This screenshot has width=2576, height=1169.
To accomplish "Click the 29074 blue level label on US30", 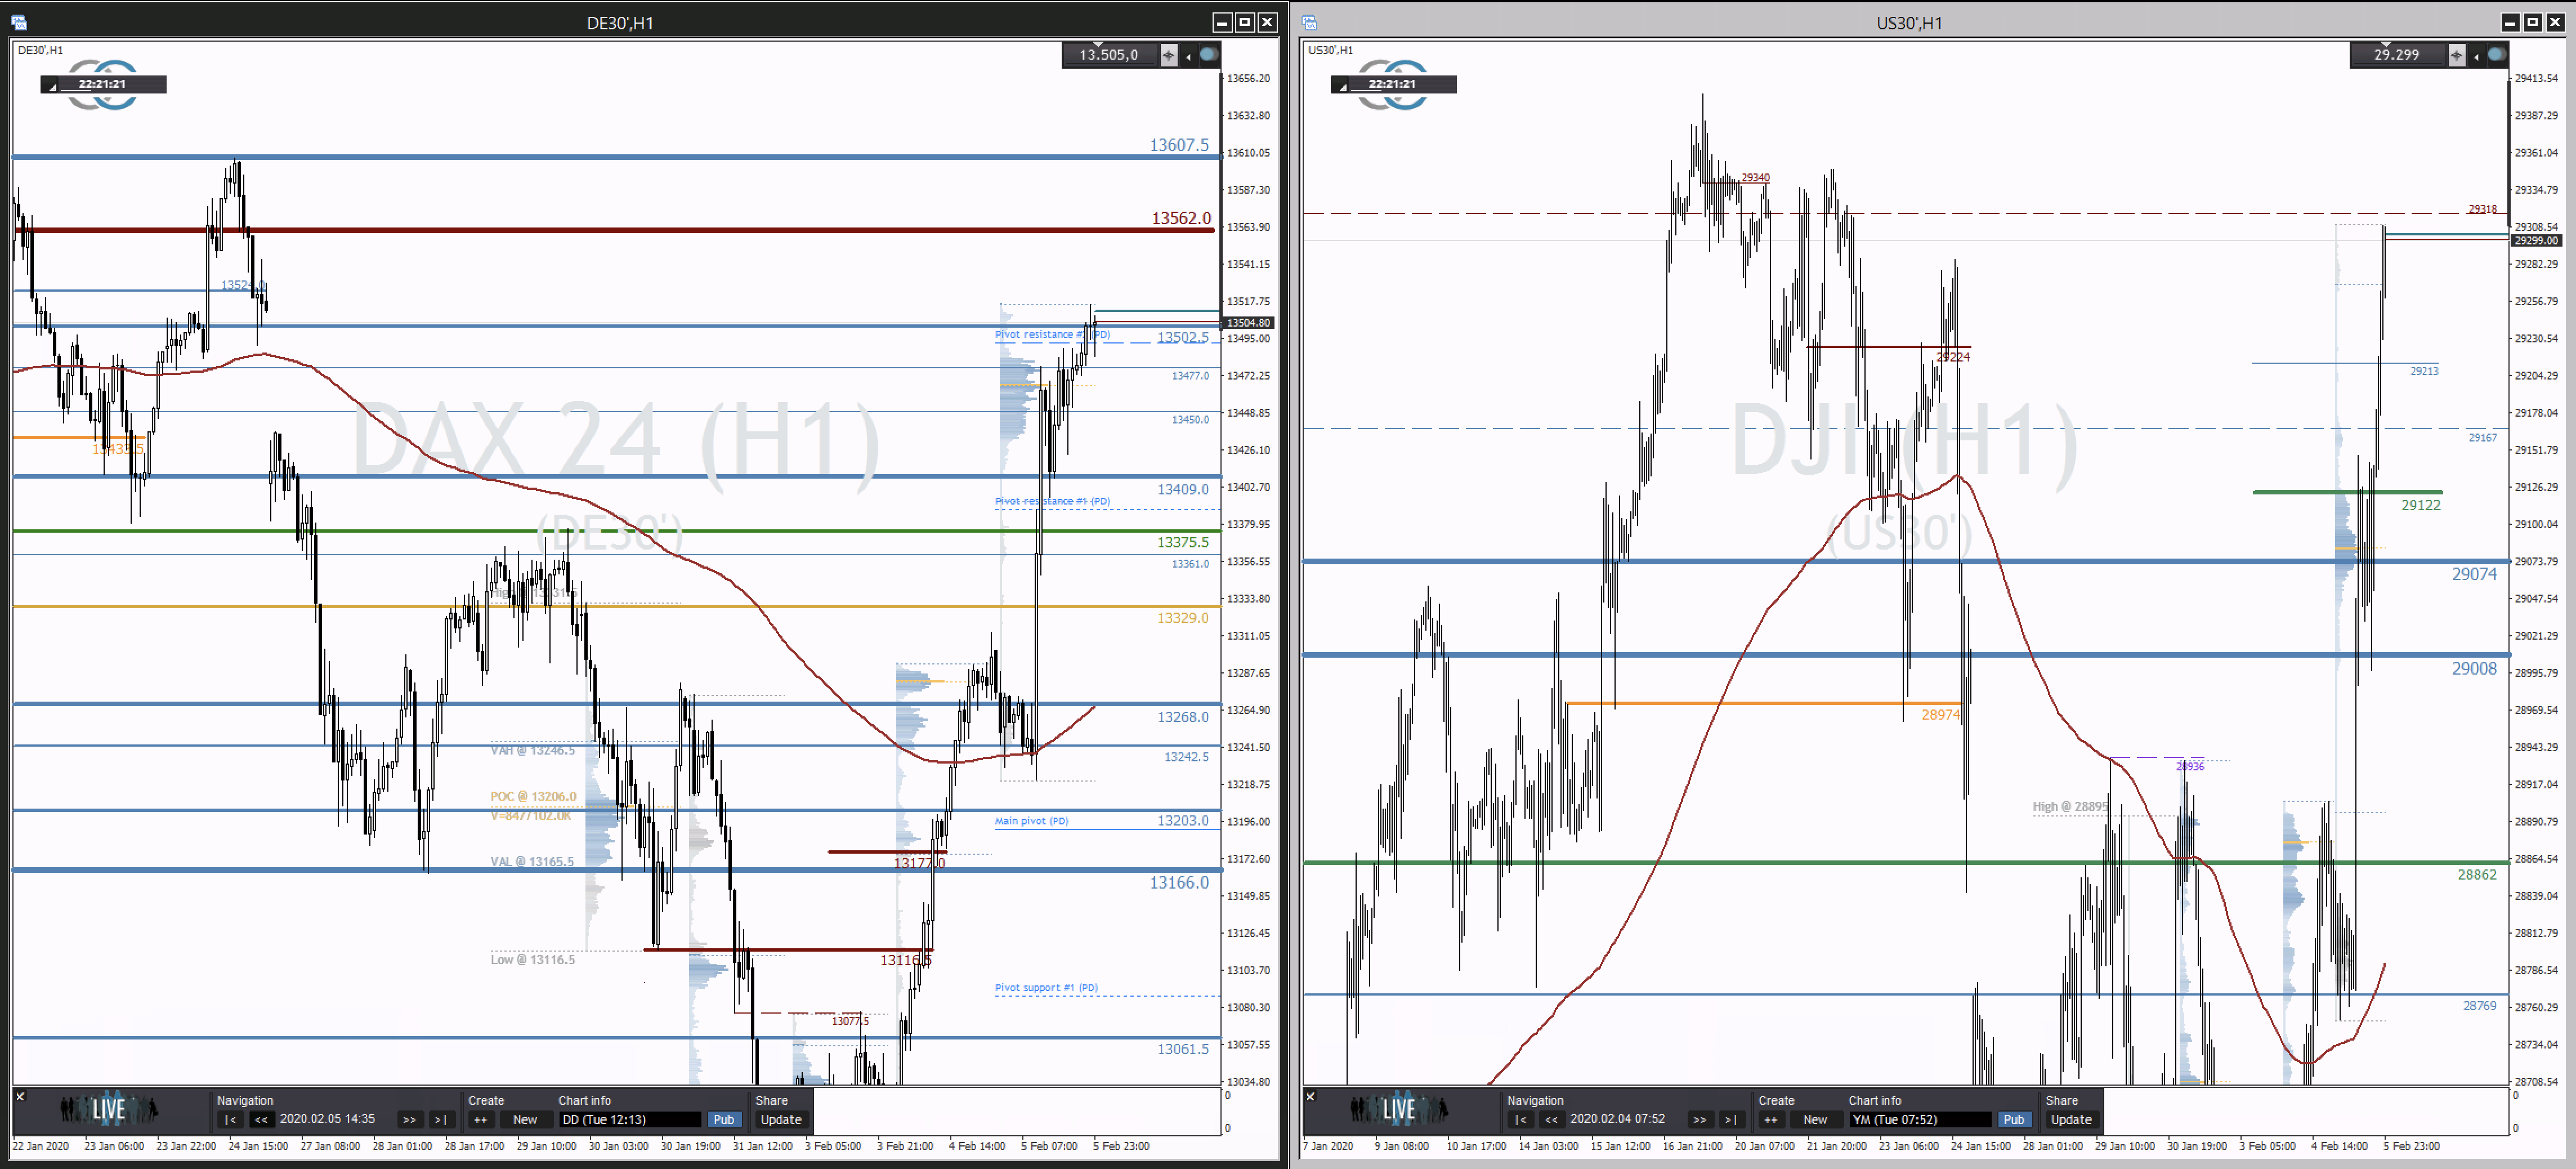I will 2474,574.
